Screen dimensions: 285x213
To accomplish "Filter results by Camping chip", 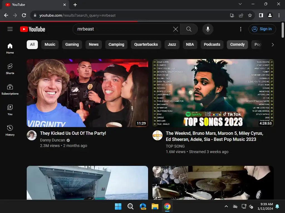I will 116,45.
